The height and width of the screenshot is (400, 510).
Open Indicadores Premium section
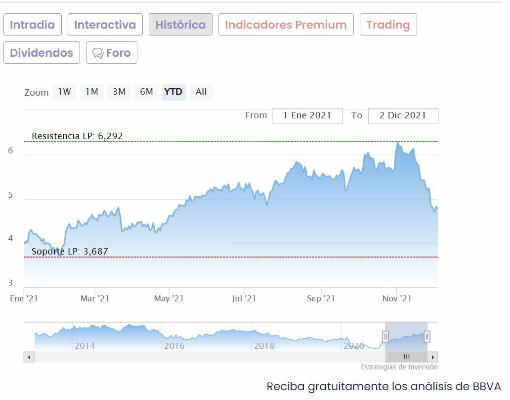click(x=286, y=25)
